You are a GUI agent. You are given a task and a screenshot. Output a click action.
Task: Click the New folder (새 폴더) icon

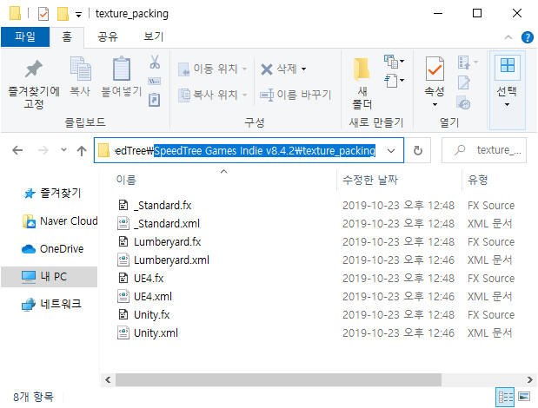(x=362, y=69)
